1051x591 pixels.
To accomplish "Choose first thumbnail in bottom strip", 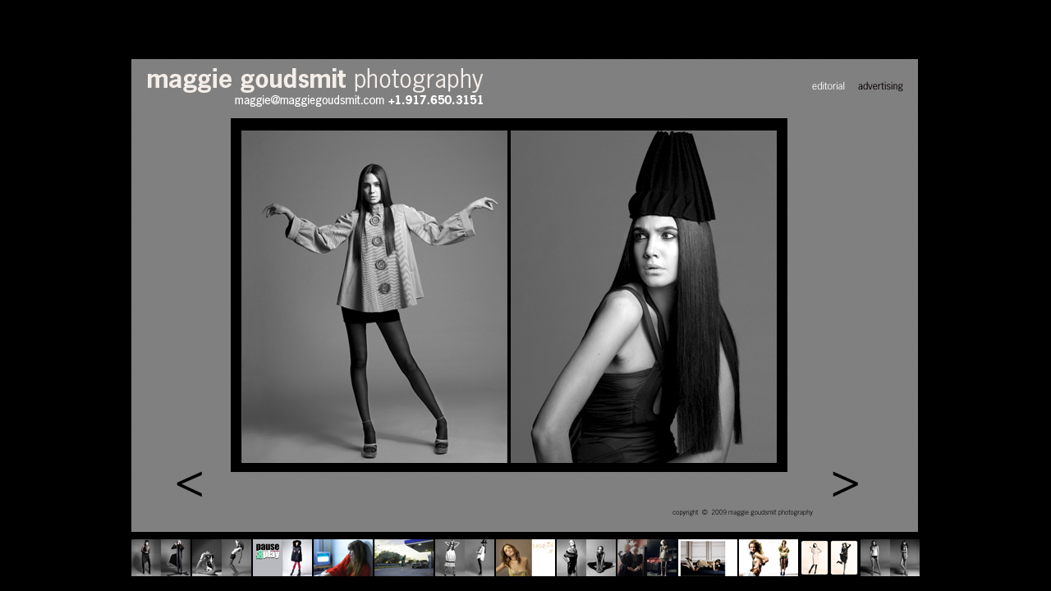I will 161,558.
